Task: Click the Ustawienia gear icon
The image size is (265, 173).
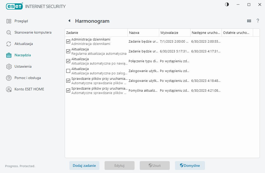Action: [x=9, y=67]
